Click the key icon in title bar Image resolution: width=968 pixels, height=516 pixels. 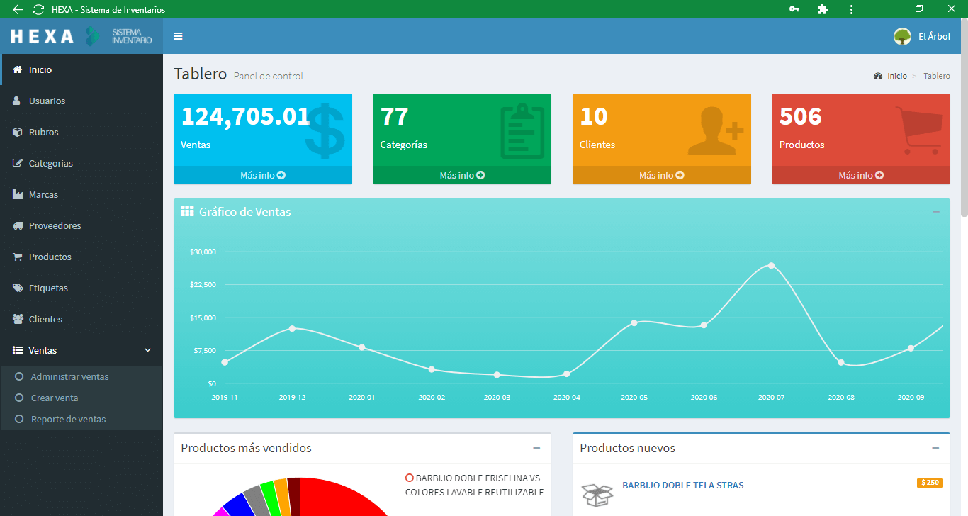(794, 9)
